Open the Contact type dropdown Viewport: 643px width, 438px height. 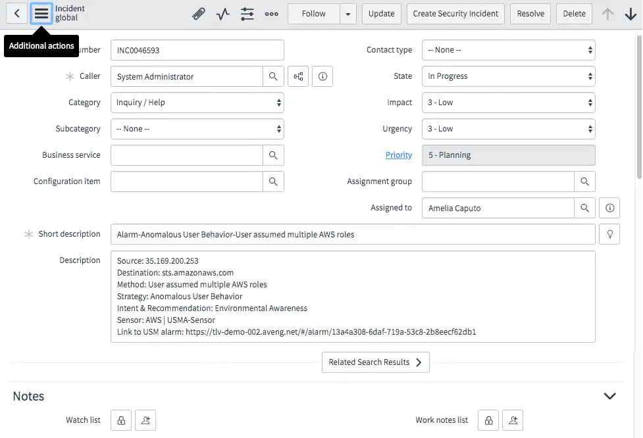point(509,50)
